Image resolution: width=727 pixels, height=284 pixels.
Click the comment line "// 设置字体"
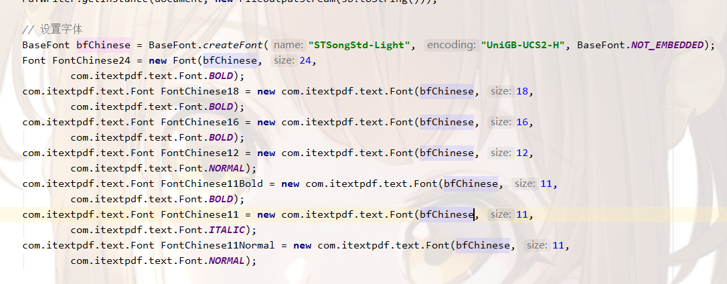[52, 29]
